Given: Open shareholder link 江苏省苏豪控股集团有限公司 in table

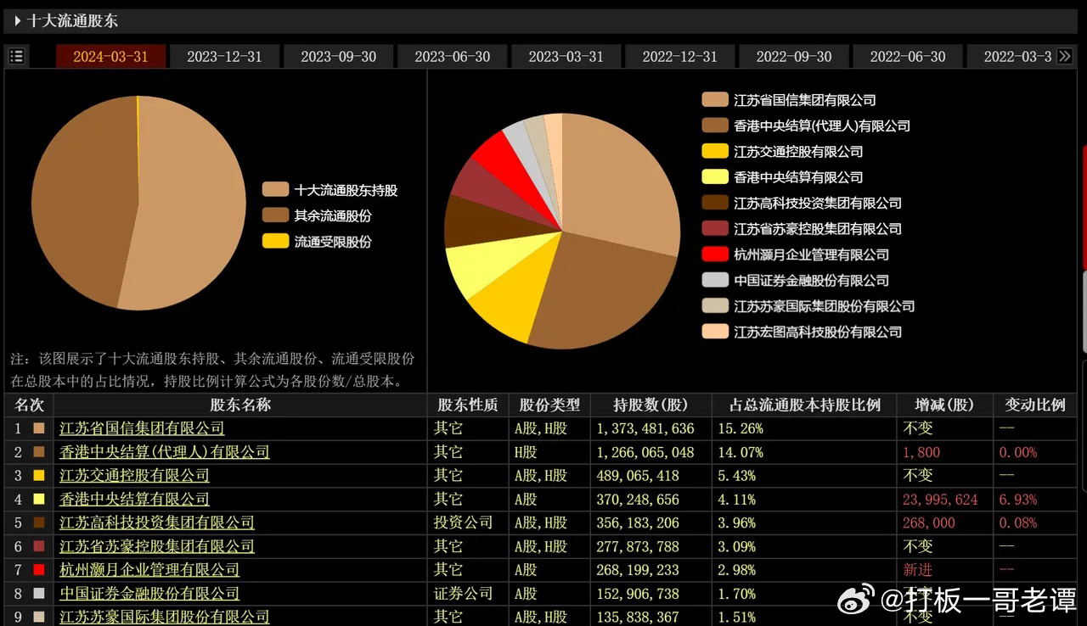Looking at the screenshot, I should tap(156, 546).
